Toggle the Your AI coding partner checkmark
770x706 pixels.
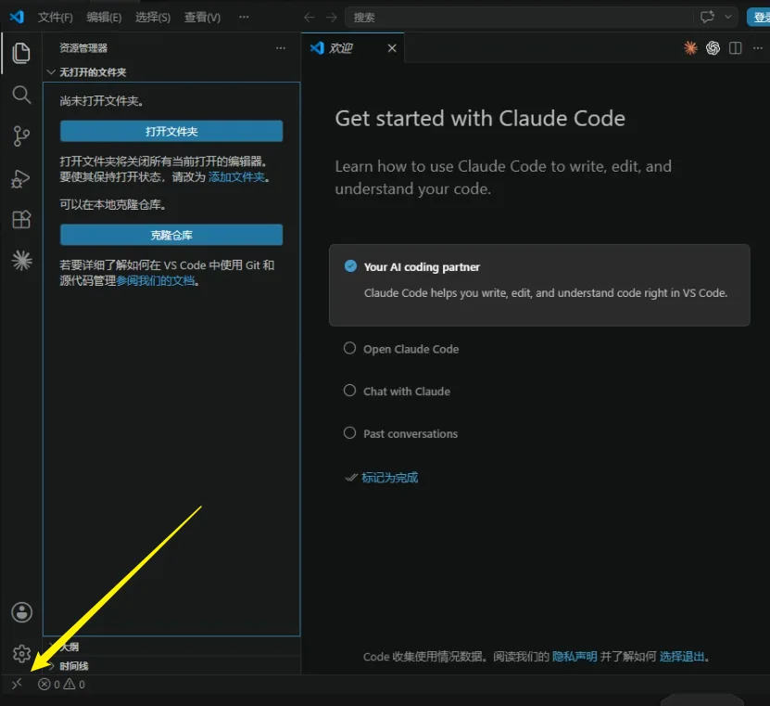coord(350,266)
